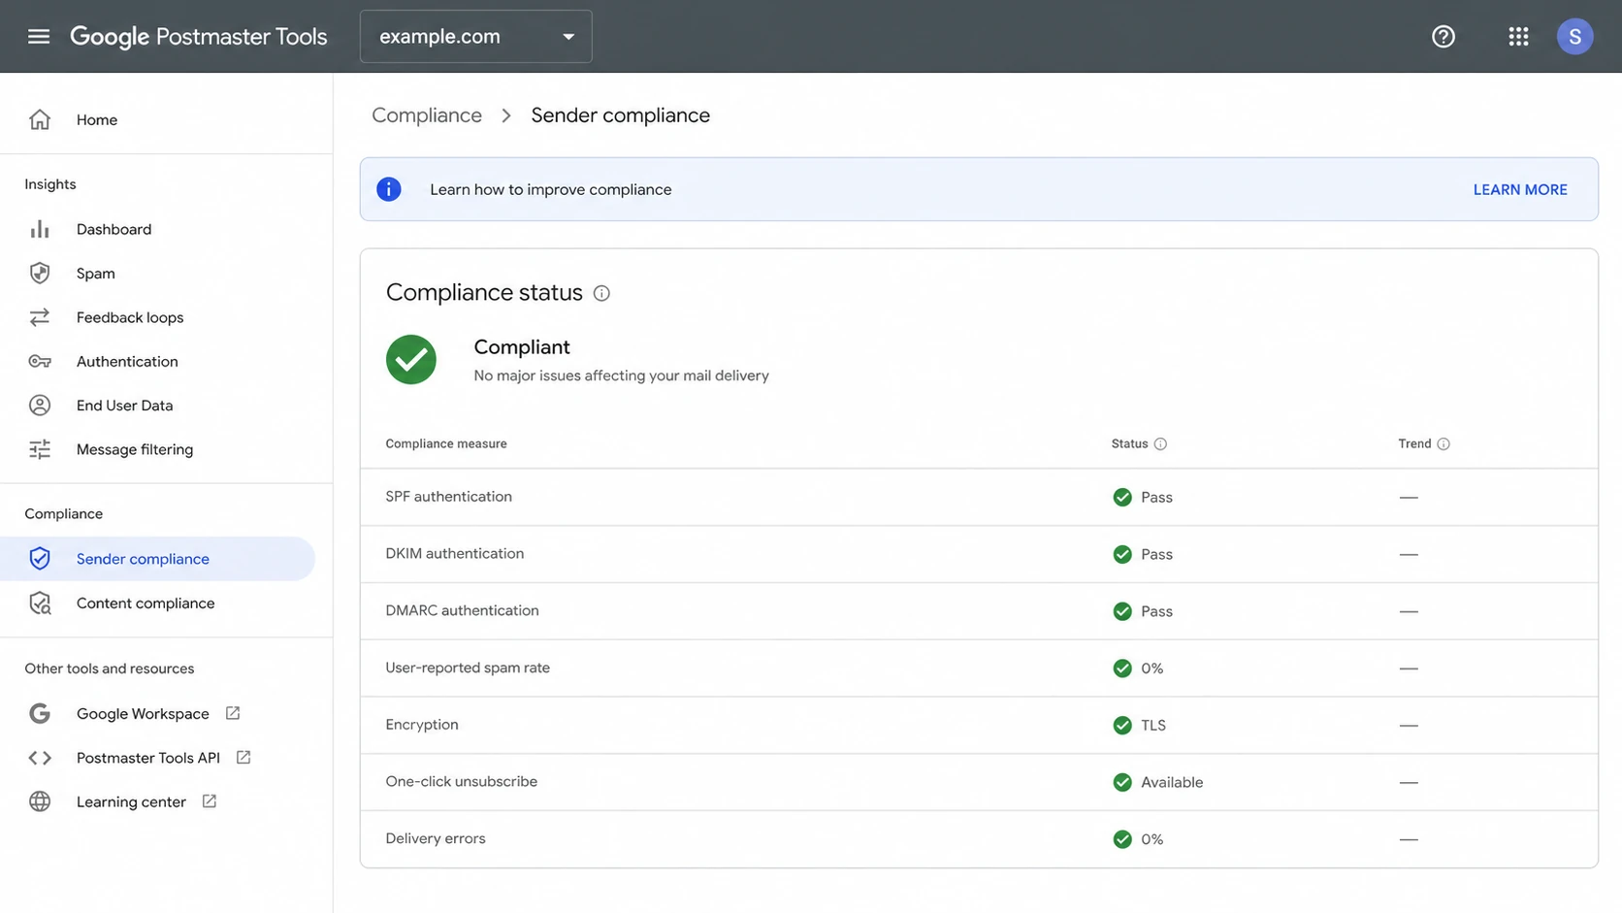Open the example.com domain dropdown
Image resolution: width=1622 pixels, height=913 pixels.
pyautogui.click(x=475, y=37)
